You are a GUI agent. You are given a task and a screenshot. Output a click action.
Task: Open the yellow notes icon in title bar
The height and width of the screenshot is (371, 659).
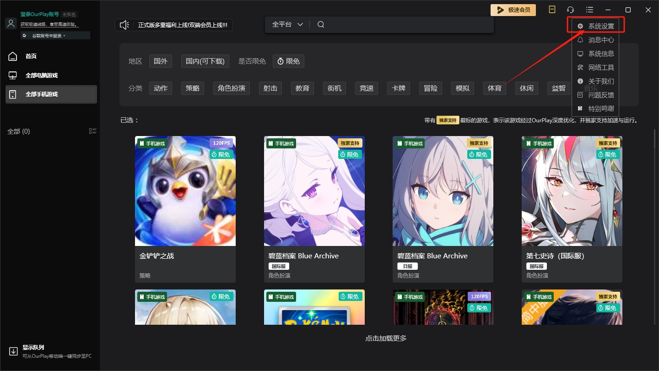point(552,10)
